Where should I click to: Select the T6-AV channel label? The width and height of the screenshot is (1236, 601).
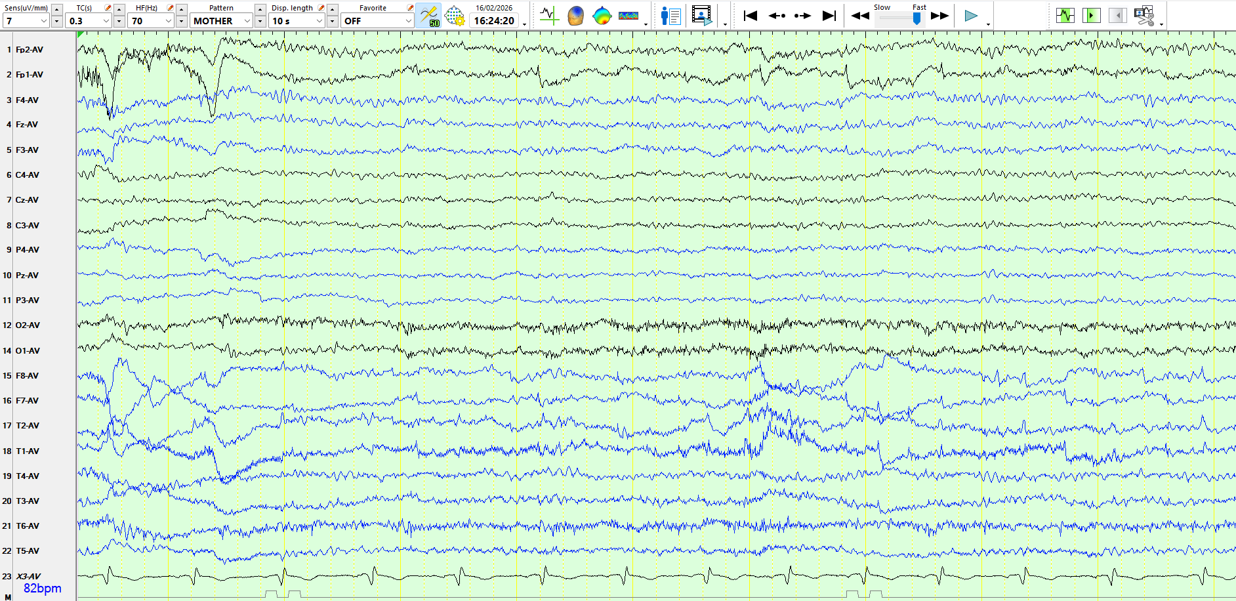[28, 526]
